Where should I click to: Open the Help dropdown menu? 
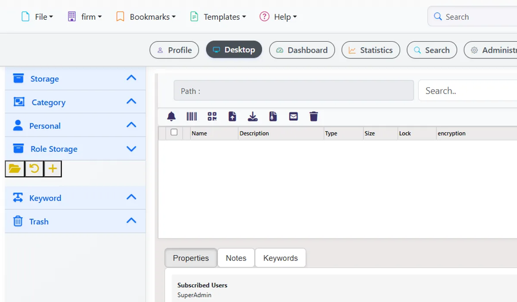[x=278, y=17]
